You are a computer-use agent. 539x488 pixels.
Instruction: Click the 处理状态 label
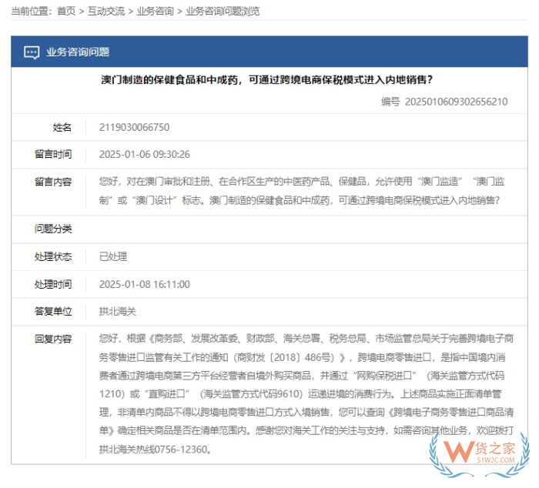(x=53, y=256)
